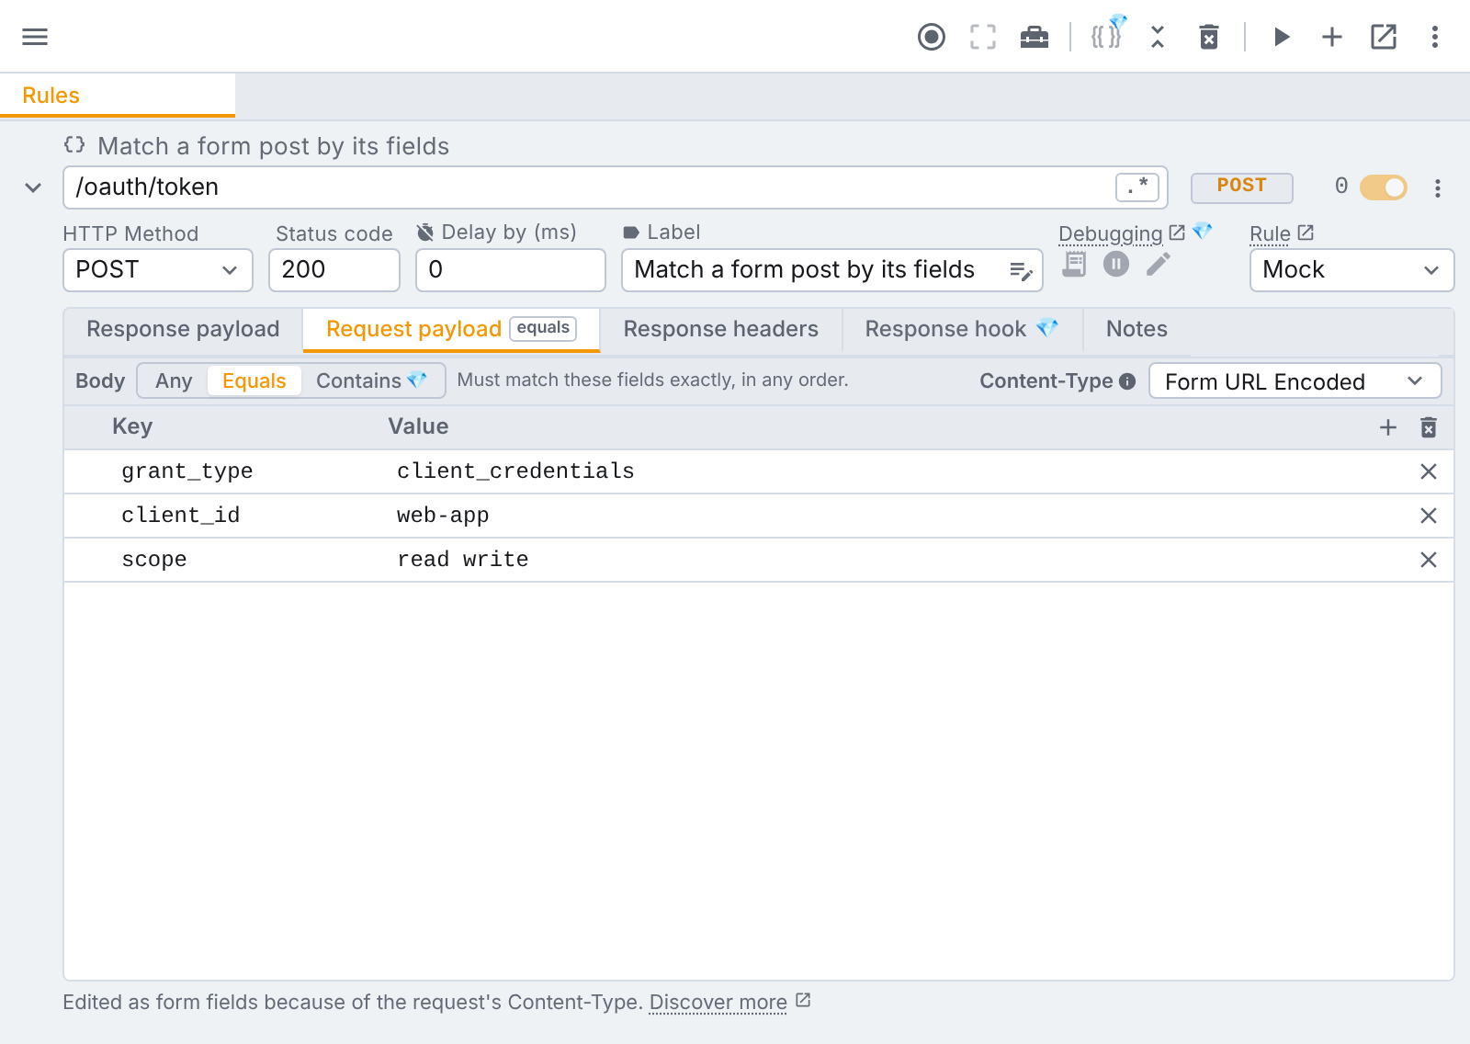Open the Notes tab
The width and height of the screenshot is (1470, 1044).
pos(1136,329)
